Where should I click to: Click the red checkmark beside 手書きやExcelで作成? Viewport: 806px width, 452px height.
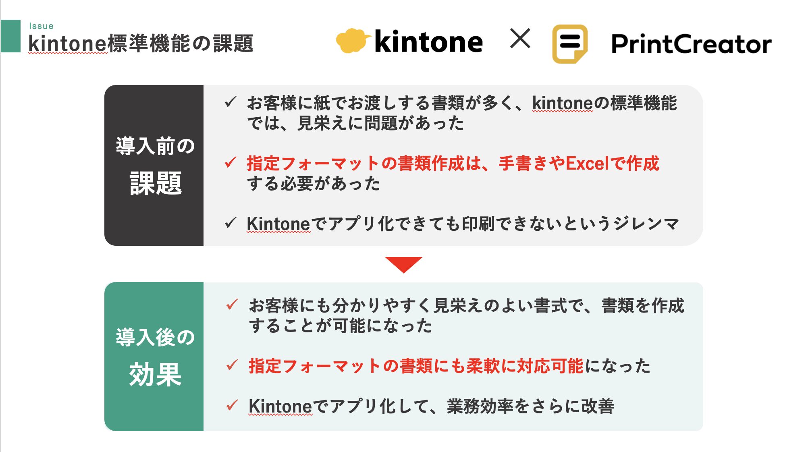tap(231, 162)
